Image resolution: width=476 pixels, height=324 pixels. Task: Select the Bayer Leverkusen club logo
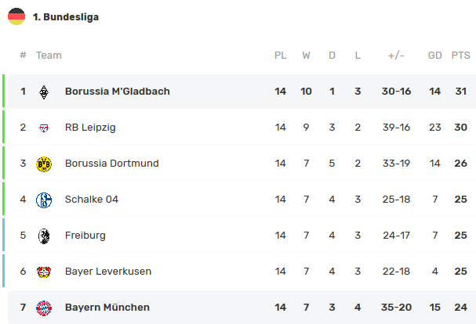point(44,272)
